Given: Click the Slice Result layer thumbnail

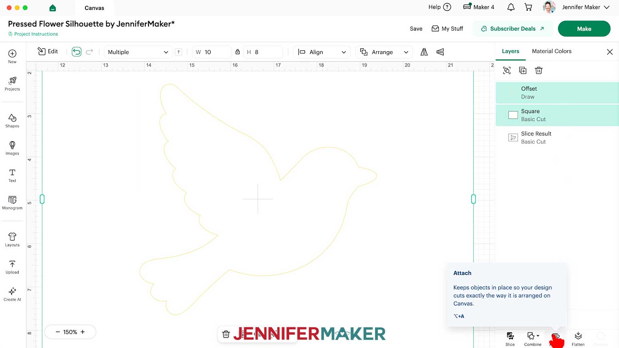Looking at the screenshot, I should pyautogui.click(x=513, y=138).
